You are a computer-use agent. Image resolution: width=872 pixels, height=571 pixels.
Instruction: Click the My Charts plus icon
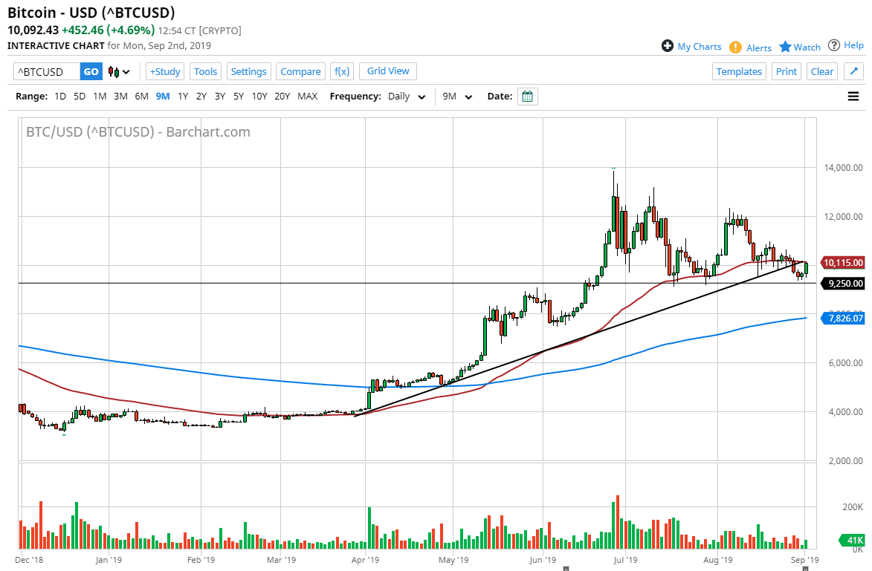668,45
